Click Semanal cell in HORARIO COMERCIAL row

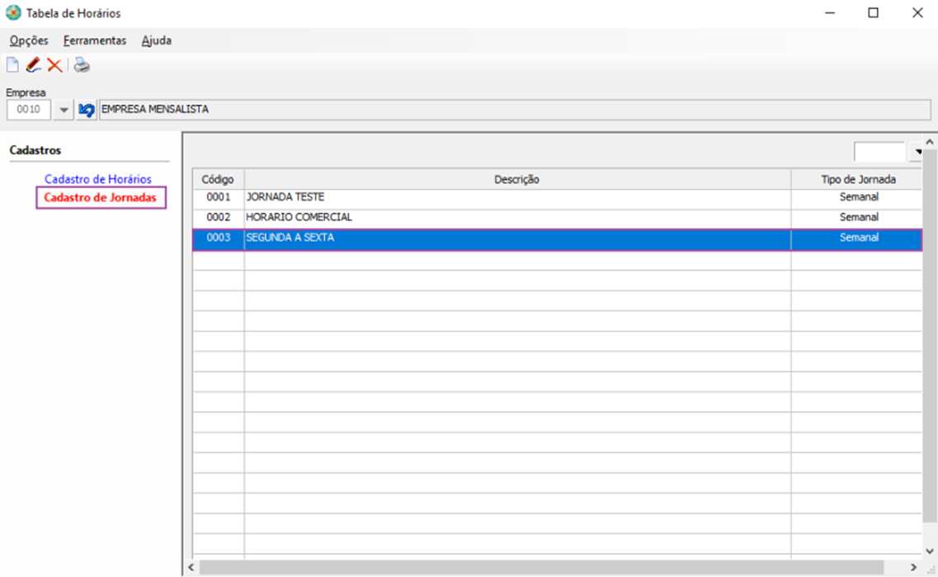coord(856,218)
